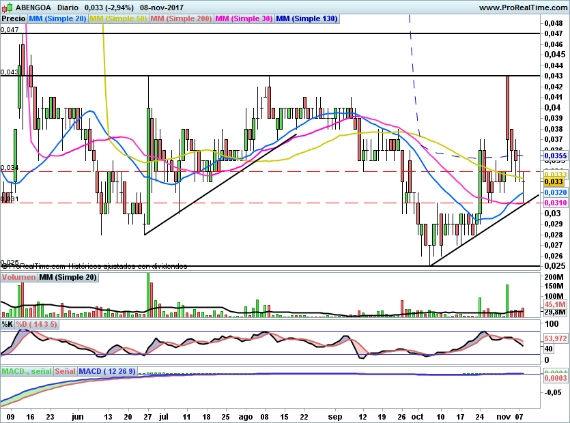Click the MM (Simple 20) price indicator label
The height and width of the screenshot is (423, 570).
click(57, 19)
